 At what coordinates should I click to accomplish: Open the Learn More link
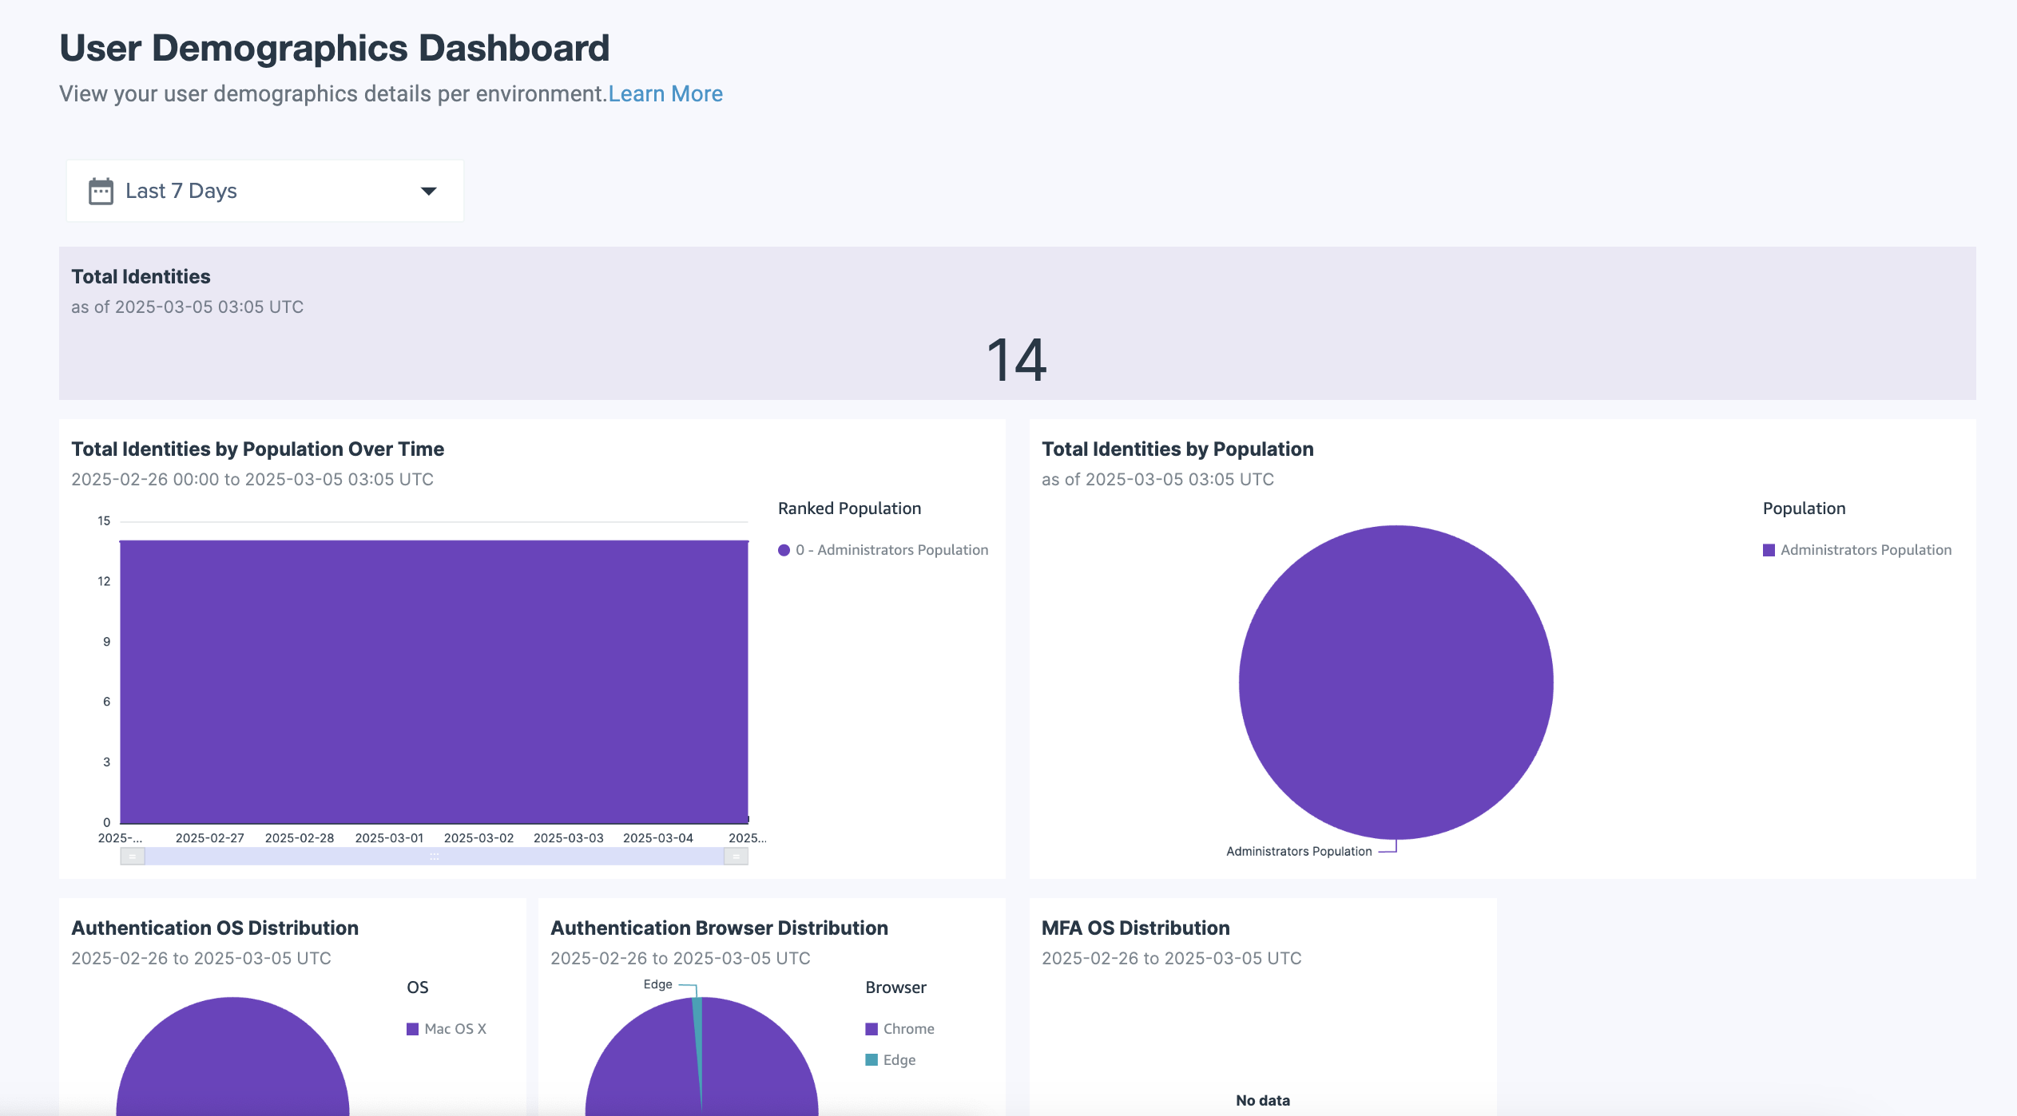(665, 94)
